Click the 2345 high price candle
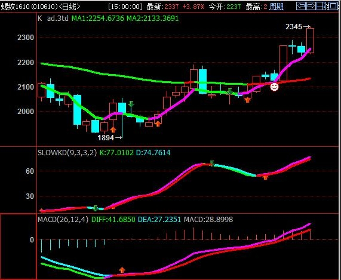This screenshot has height=280, width=341. coord(310,41)
